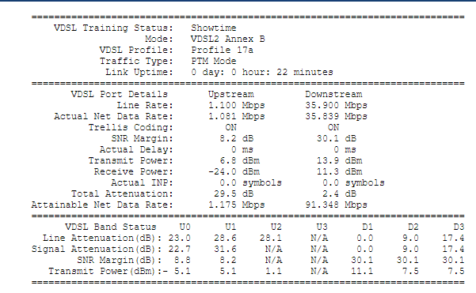Image resolution: width=476 pixels, height=293 pixels.
Task: Click the D1 transmit power value 11.1
Action: (362, 271)
